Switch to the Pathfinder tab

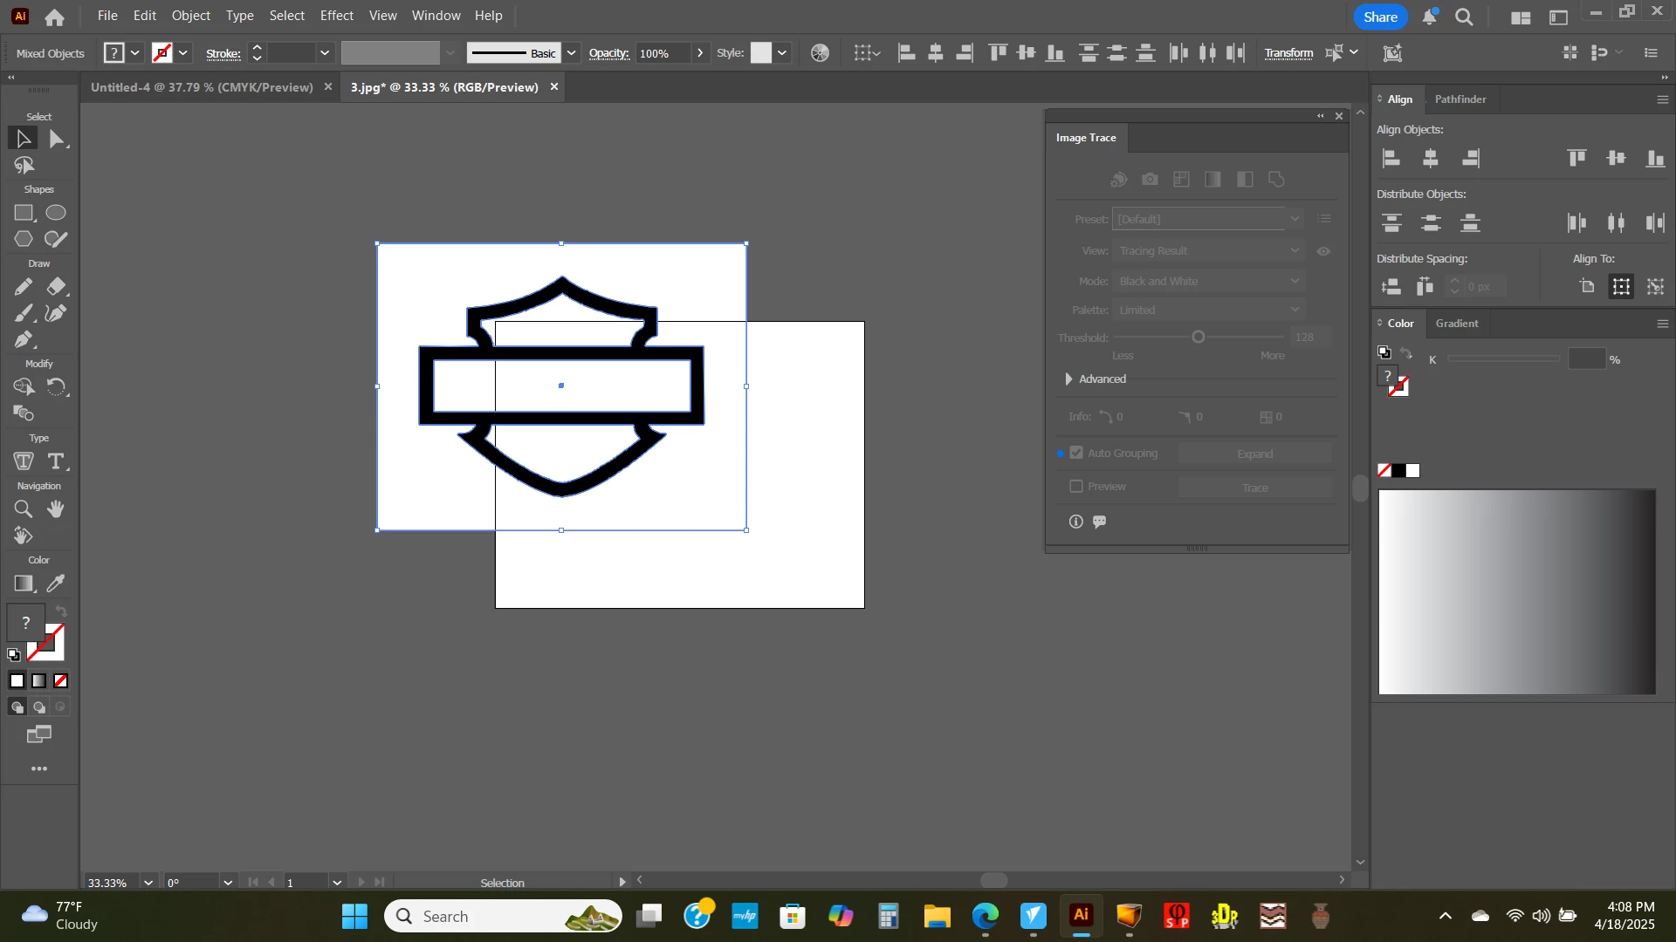(x=1460, y=99)
